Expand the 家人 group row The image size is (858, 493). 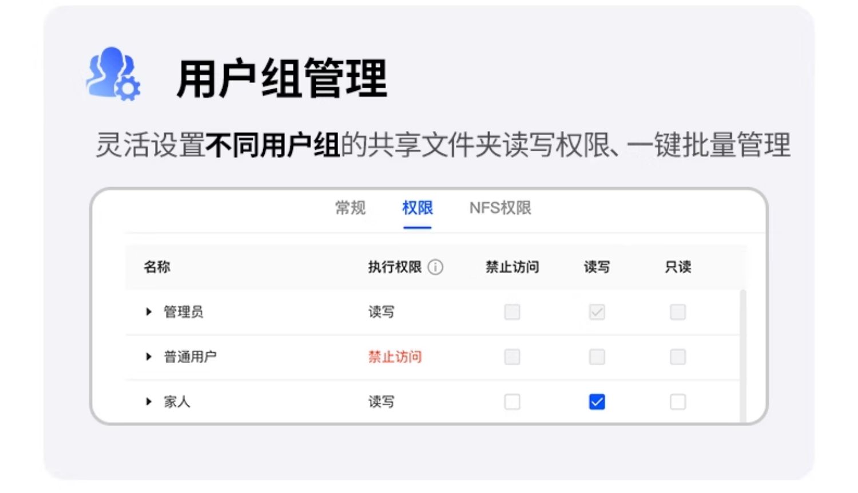point(148,401)
